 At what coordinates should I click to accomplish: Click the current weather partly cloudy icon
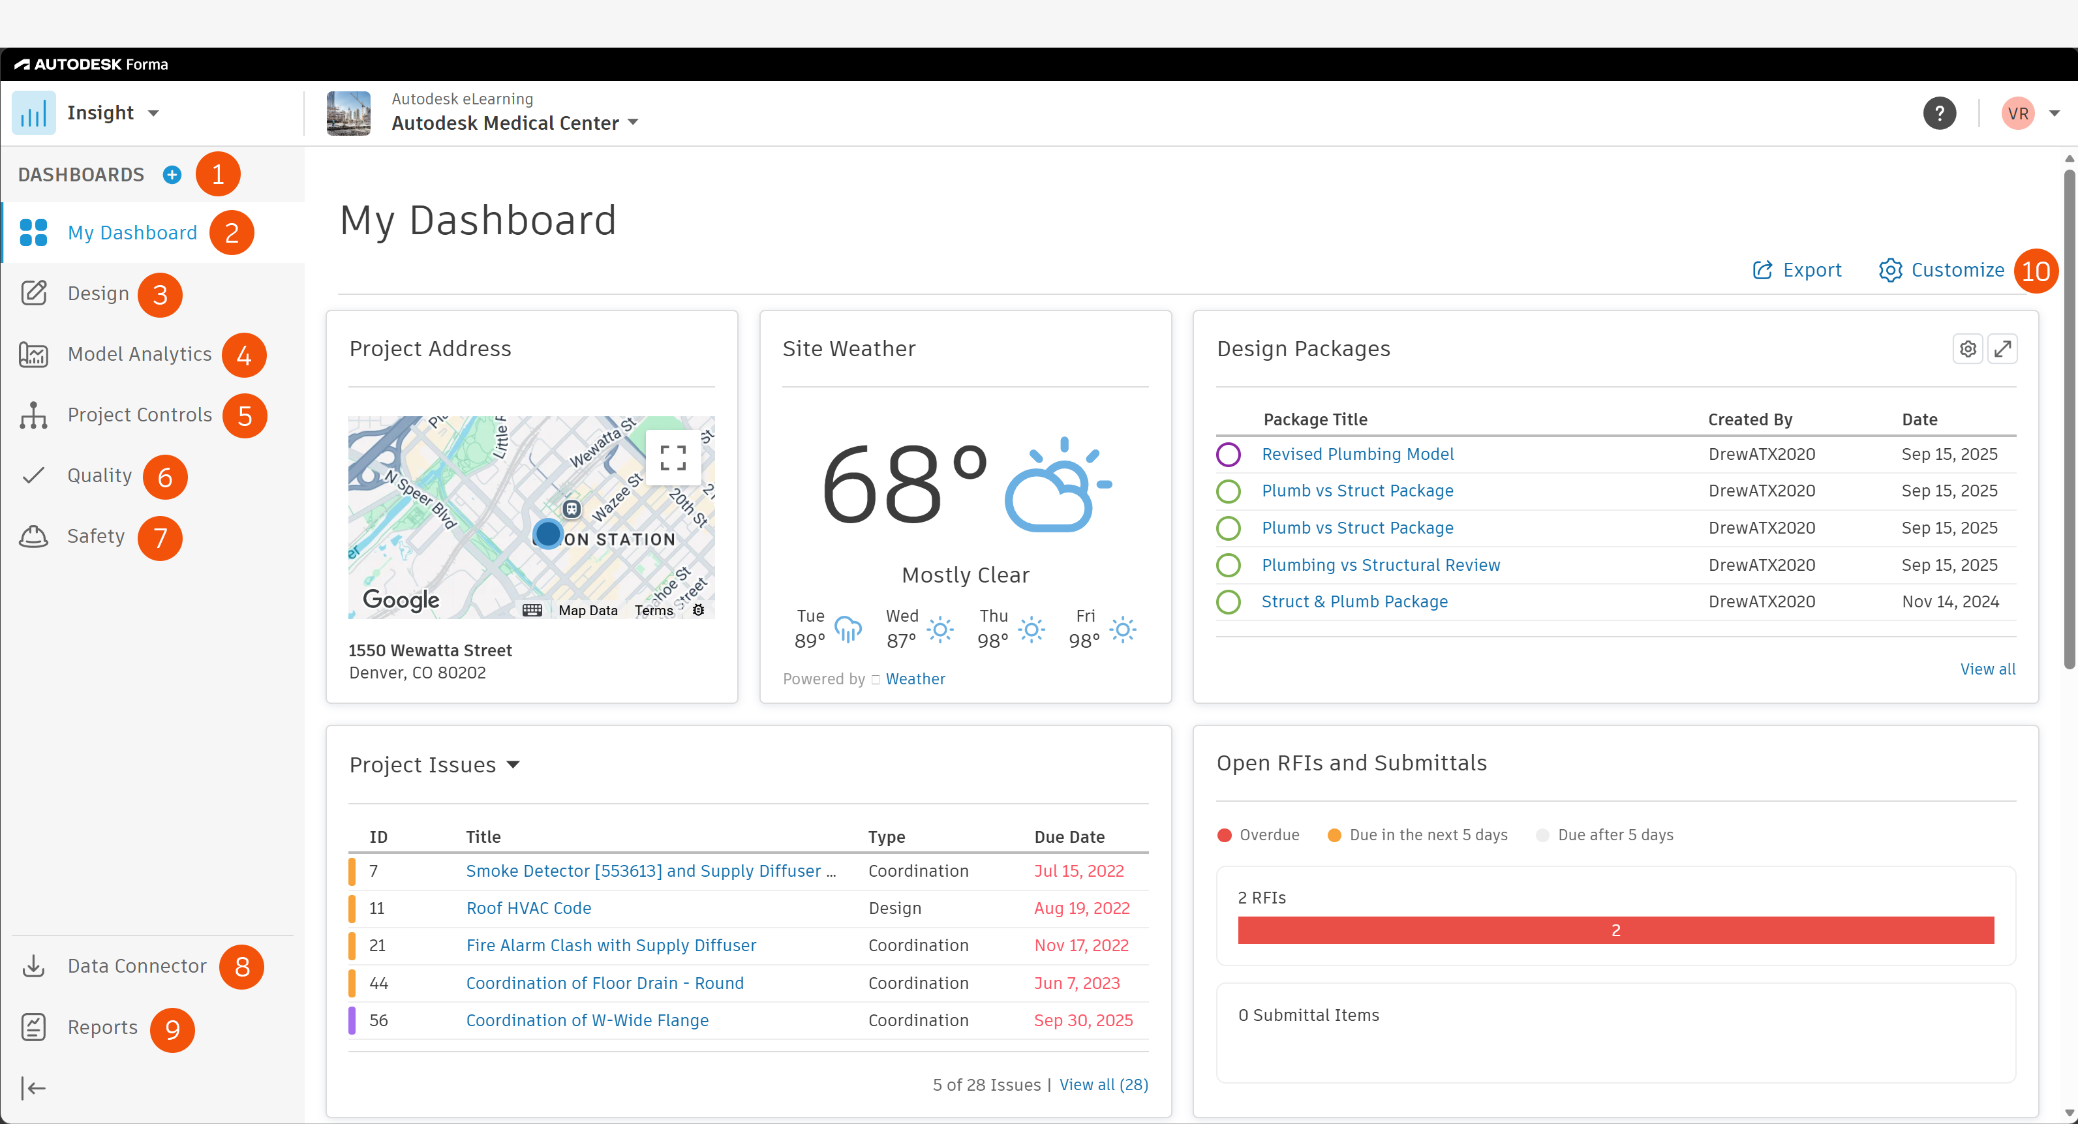(x=1058, y=485)
